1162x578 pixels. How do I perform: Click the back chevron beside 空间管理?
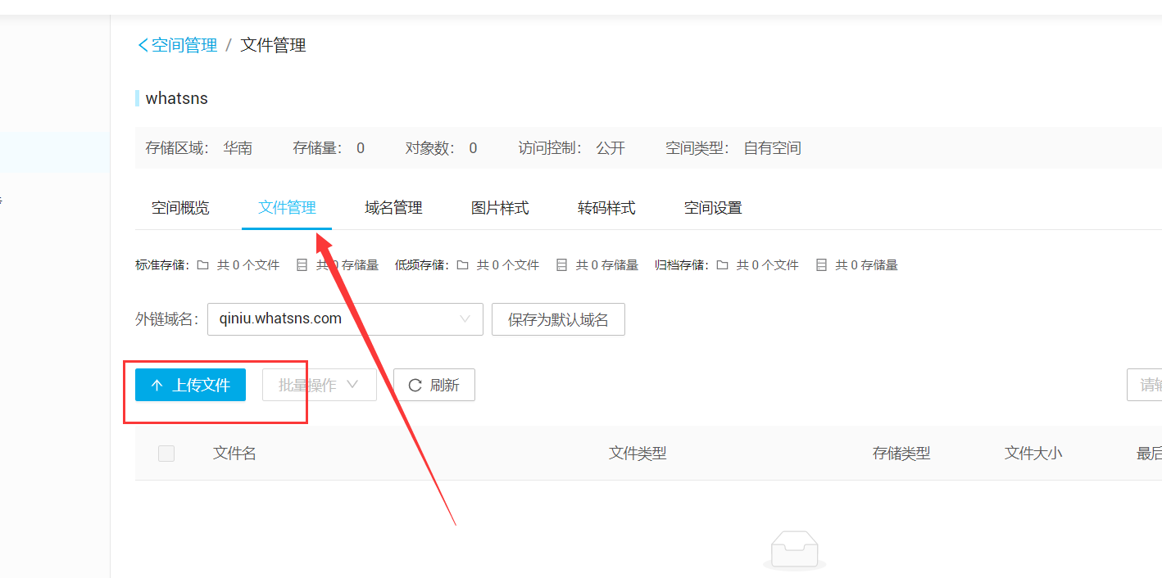143,45
